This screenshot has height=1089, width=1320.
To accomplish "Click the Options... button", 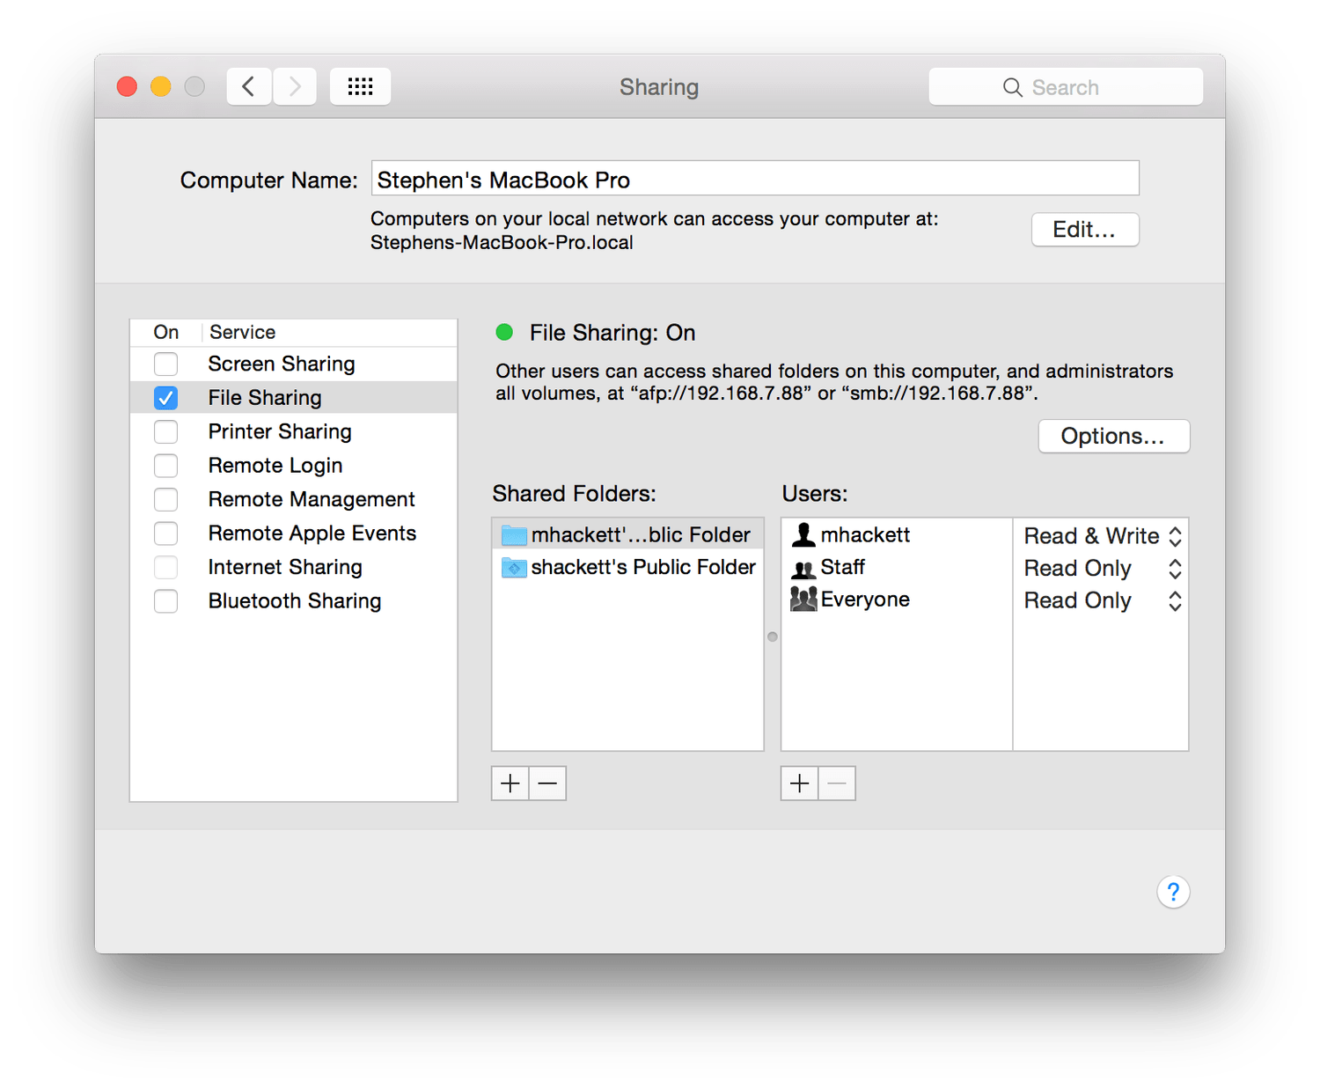I will coord(1114,437).
